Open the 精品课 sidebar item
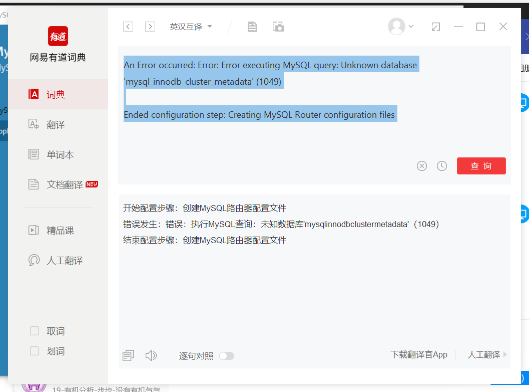Screen dimensions: 529x392 point(58,231)
